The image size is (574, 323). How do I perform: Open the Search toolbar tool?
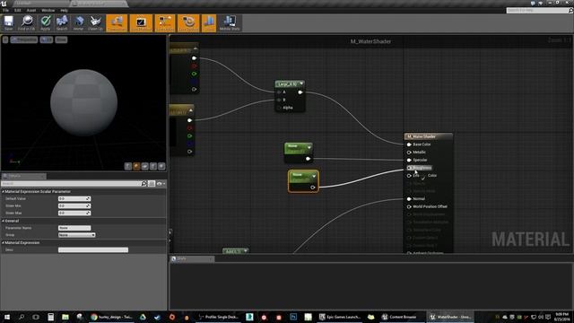62,22
